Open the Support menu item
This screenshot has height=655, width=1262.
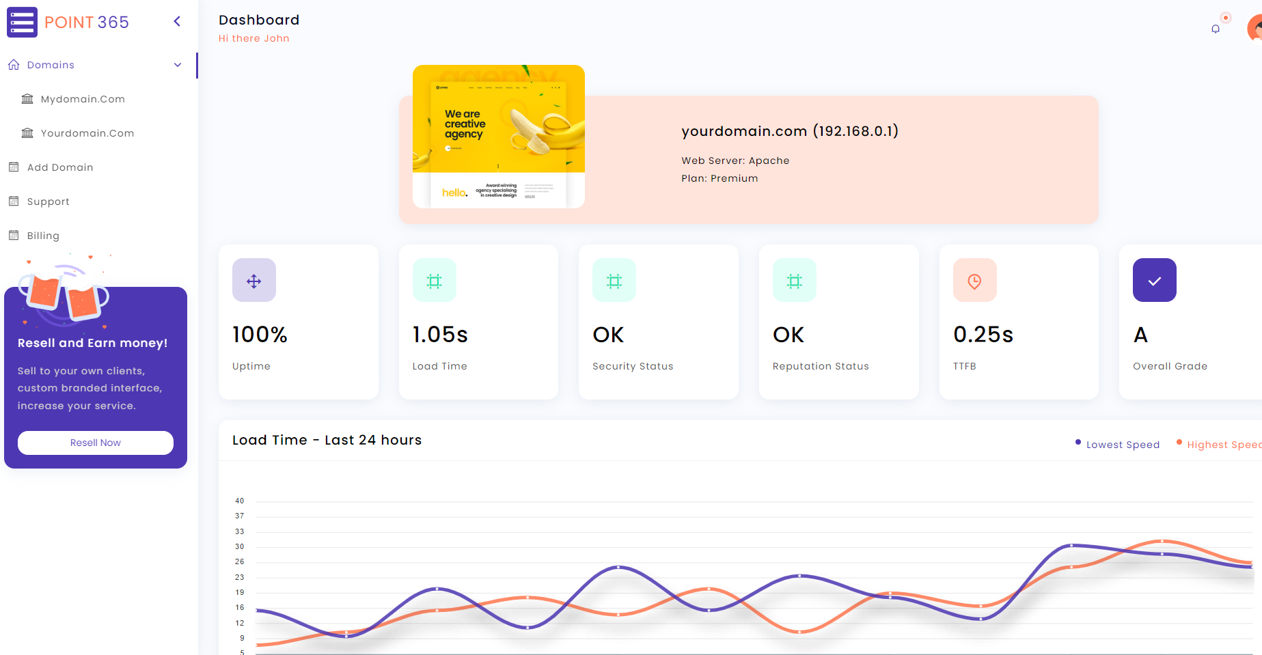pyautogui.click(x=48, y=201)
